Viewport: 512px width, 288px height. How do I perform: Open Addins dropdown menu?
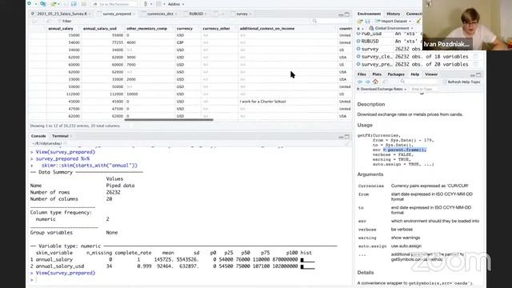[176, 4]
